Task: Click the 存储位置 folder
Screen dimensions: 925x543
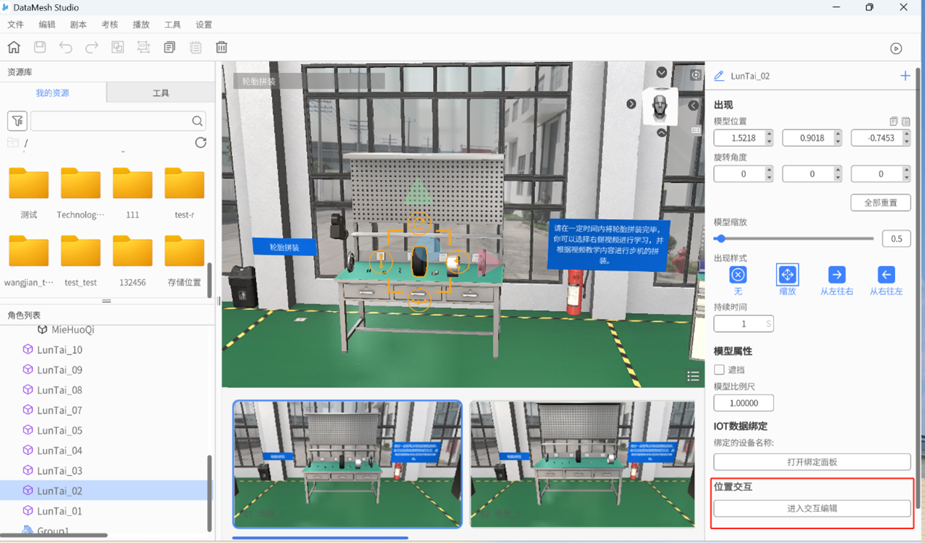Action: 184,261
